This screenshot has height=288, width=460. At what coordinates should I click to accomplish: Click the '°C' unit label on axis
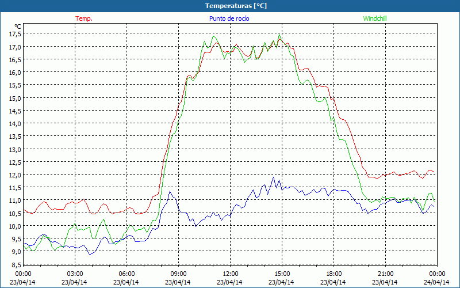(18, 26)
